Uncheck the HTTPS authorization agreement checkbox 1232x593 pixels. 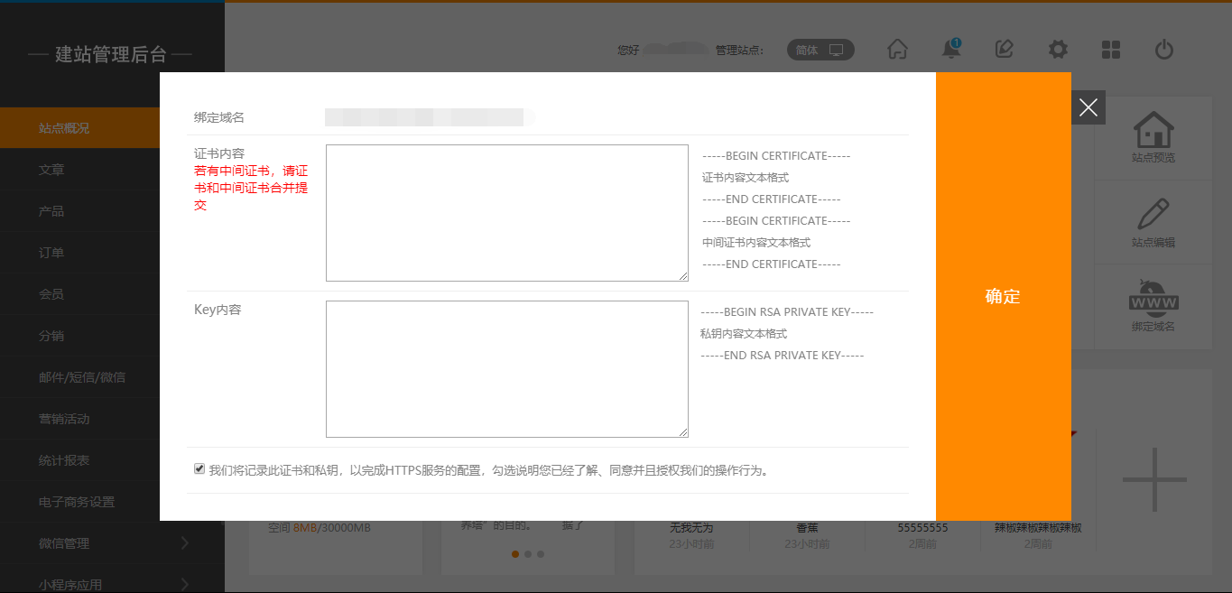[x=199, y=469]
